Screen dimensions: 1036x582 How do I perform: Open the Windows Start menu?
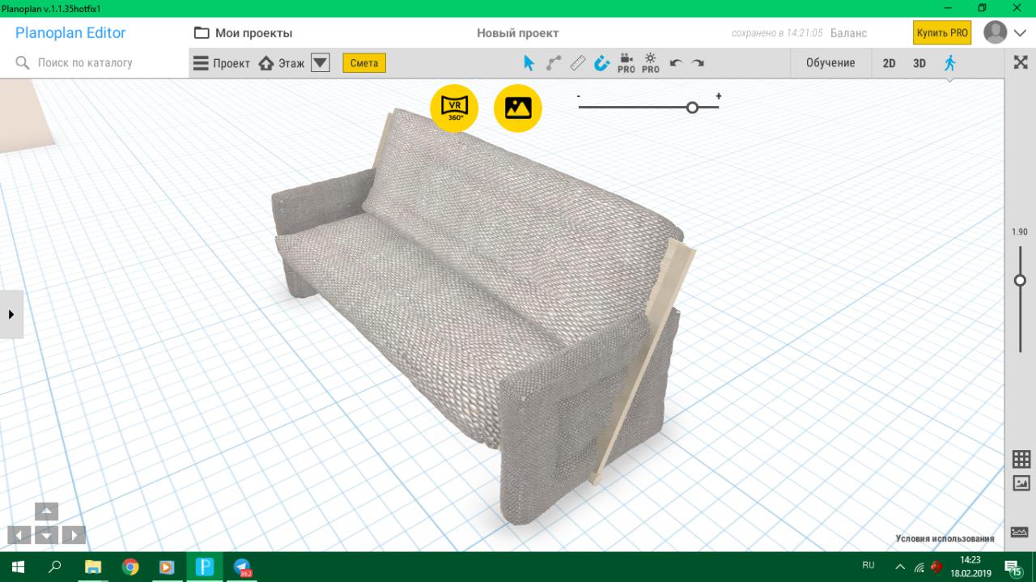point(17,567)
